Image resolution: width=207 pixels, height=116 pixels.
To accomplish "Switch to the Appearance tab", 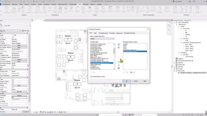I will tap(119, 33).
